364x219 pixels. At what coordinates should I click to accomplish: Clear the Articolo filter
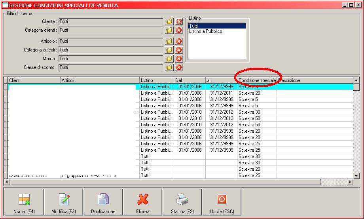tap(179, 41)
